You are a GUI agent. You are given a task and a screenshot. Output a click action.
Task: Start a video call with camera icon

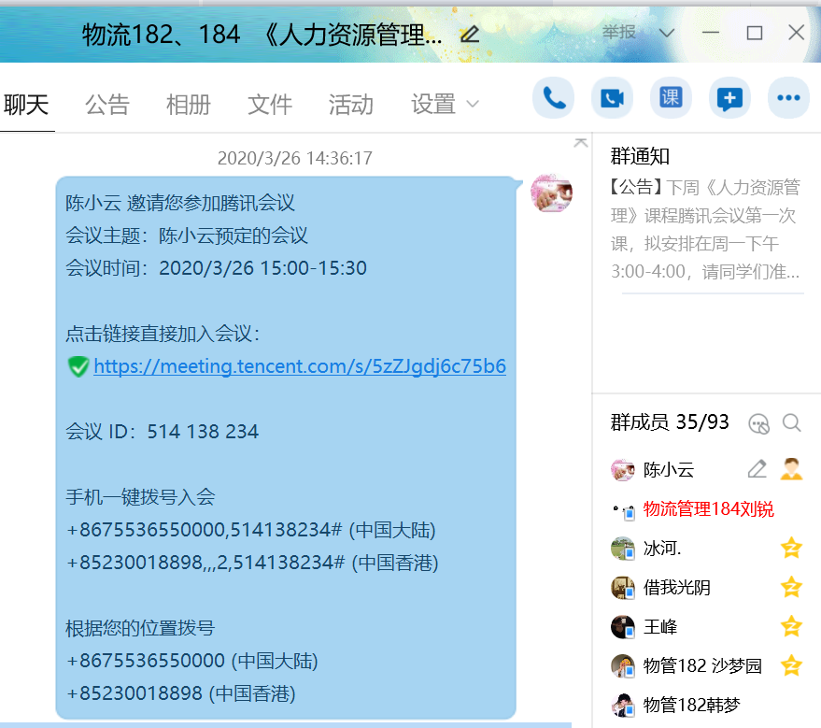pyautogui.click(x=612, y=98)
